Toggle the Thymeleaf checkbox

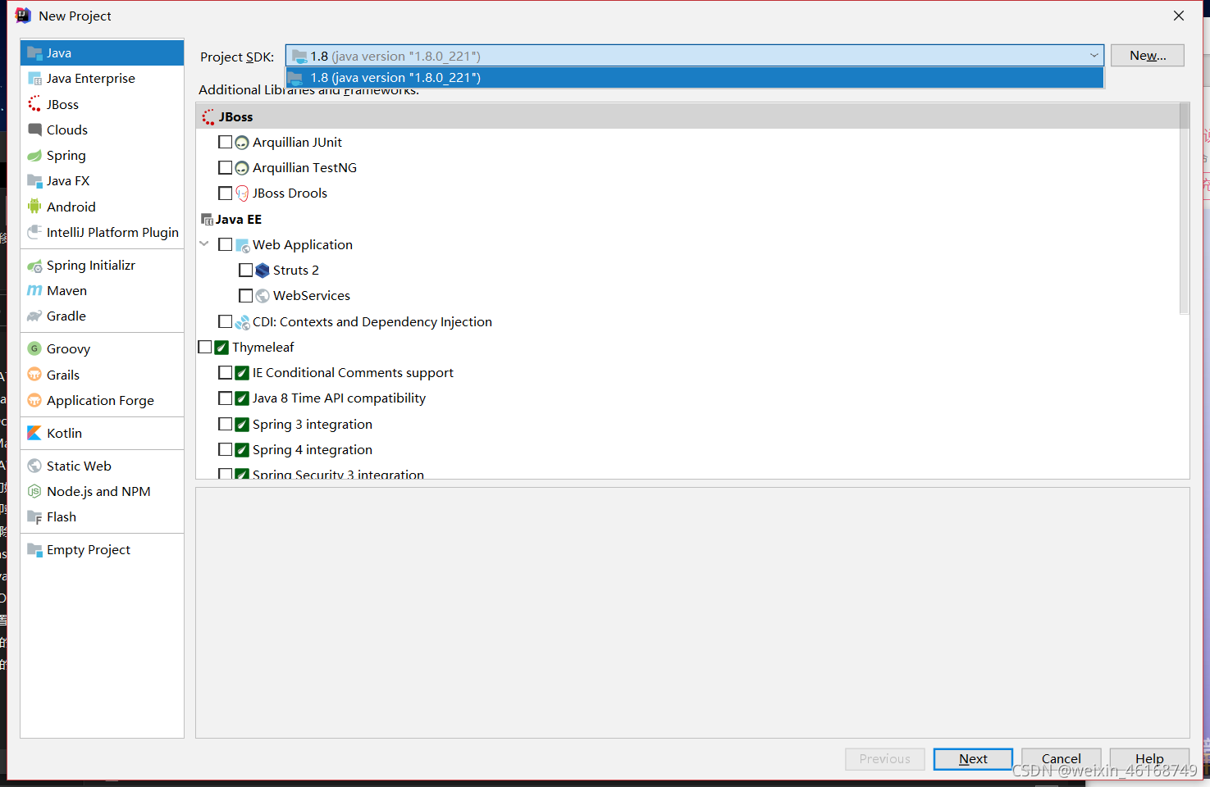(x=205, y=347)
